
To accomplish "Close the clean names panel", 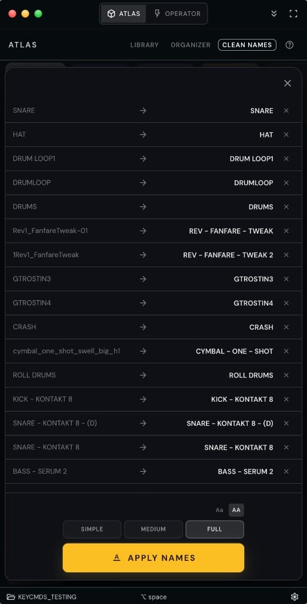I will pyautogui.click(x=288, y=83).
